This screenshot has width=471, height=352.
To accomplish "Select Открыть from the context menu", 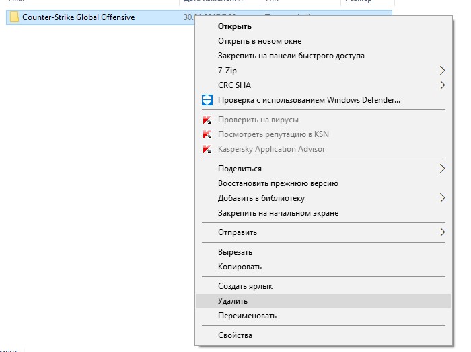I will pyautogui.click(x=235, y=26).
